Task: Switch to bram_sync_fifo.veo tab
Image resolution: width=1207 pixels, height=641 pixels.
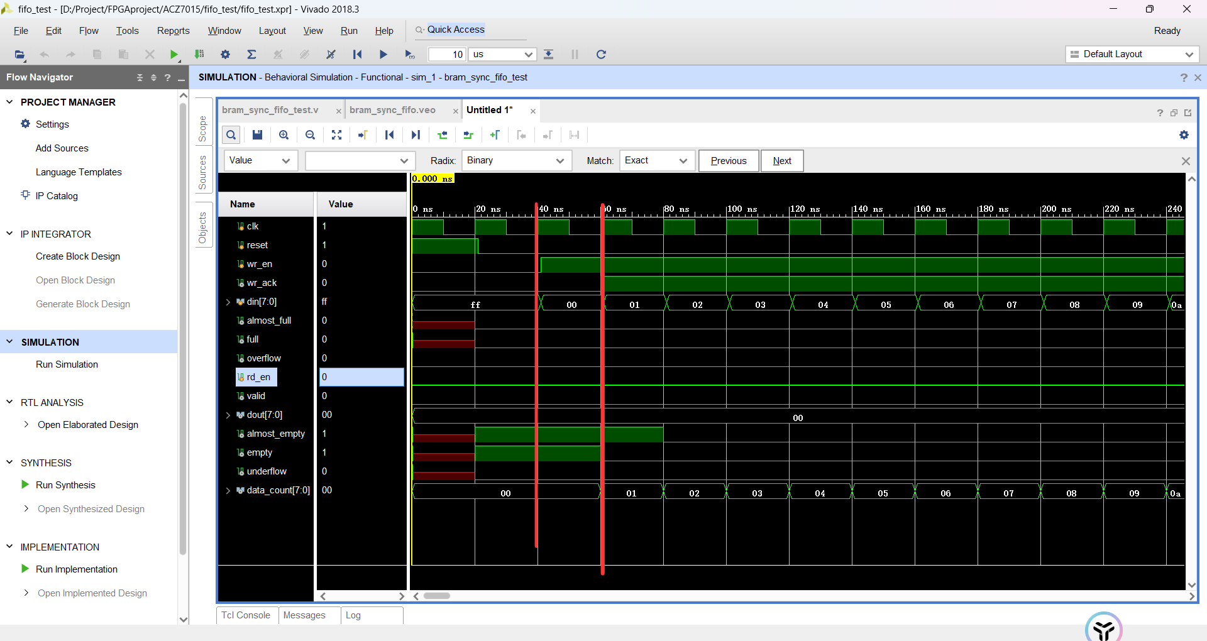Action: point(392,110)
